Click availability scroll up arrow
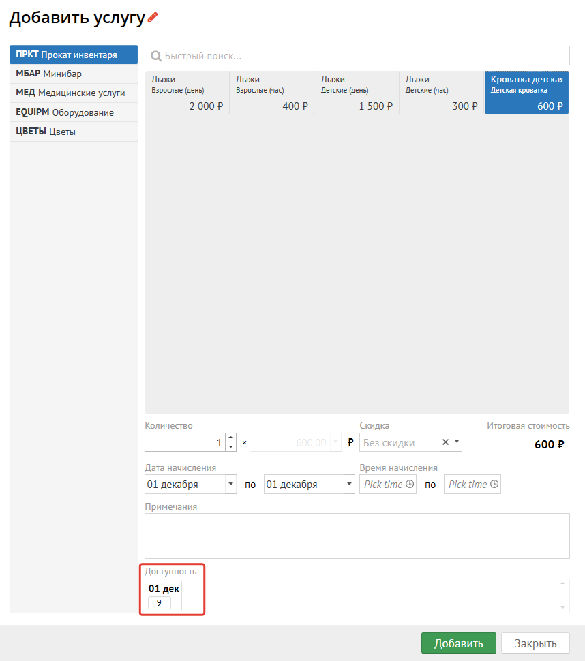Image resolution: width=585 pixels, height=661 pixels. (x=562, y=583)
